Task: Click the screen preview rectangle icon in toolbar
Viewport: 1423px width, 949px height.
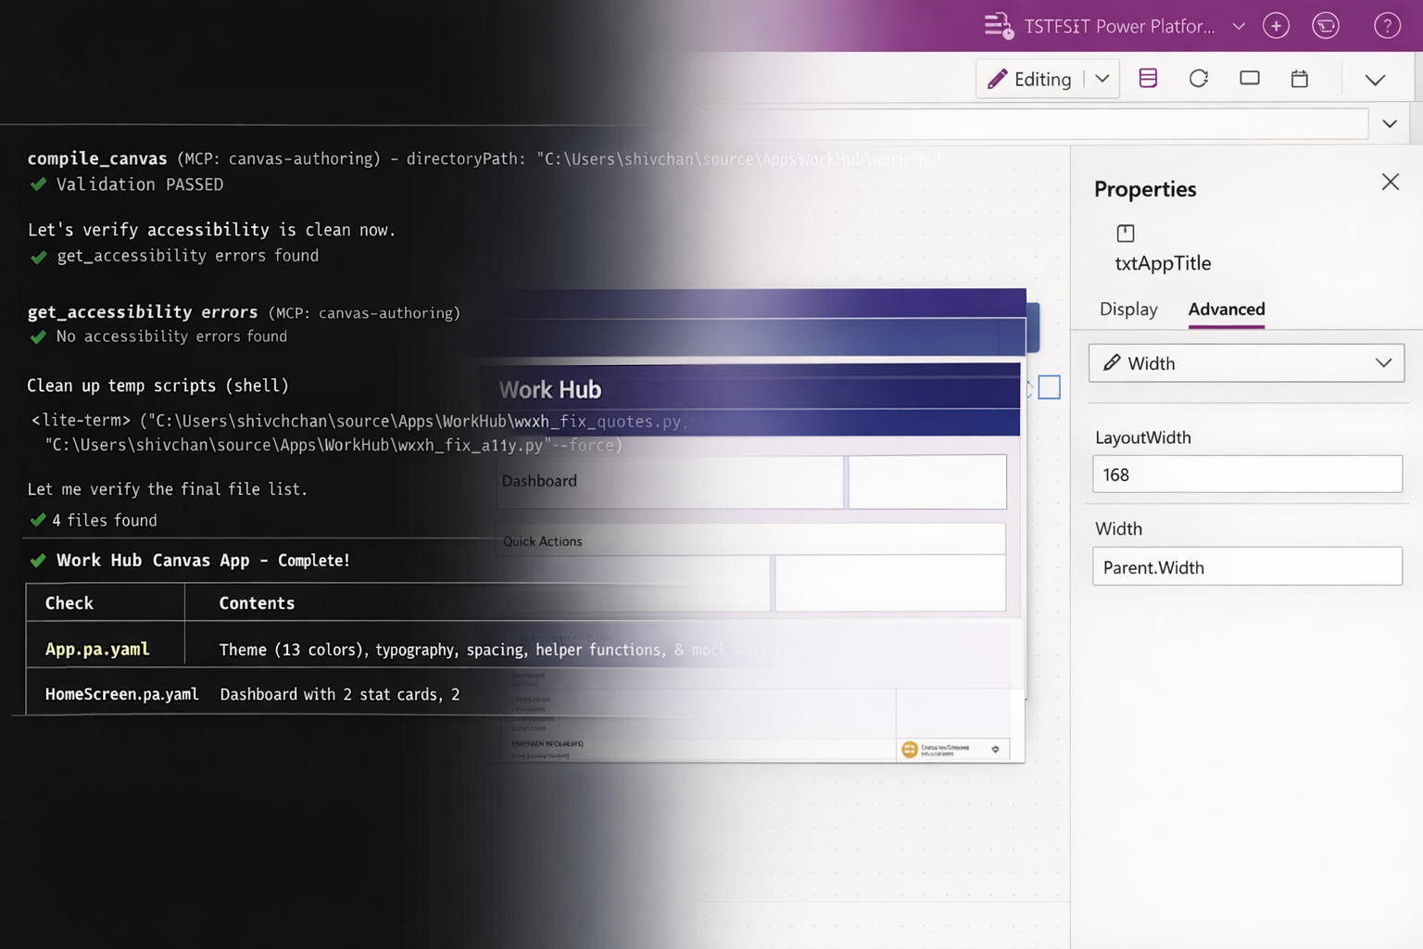Action: pos(1249,79)
